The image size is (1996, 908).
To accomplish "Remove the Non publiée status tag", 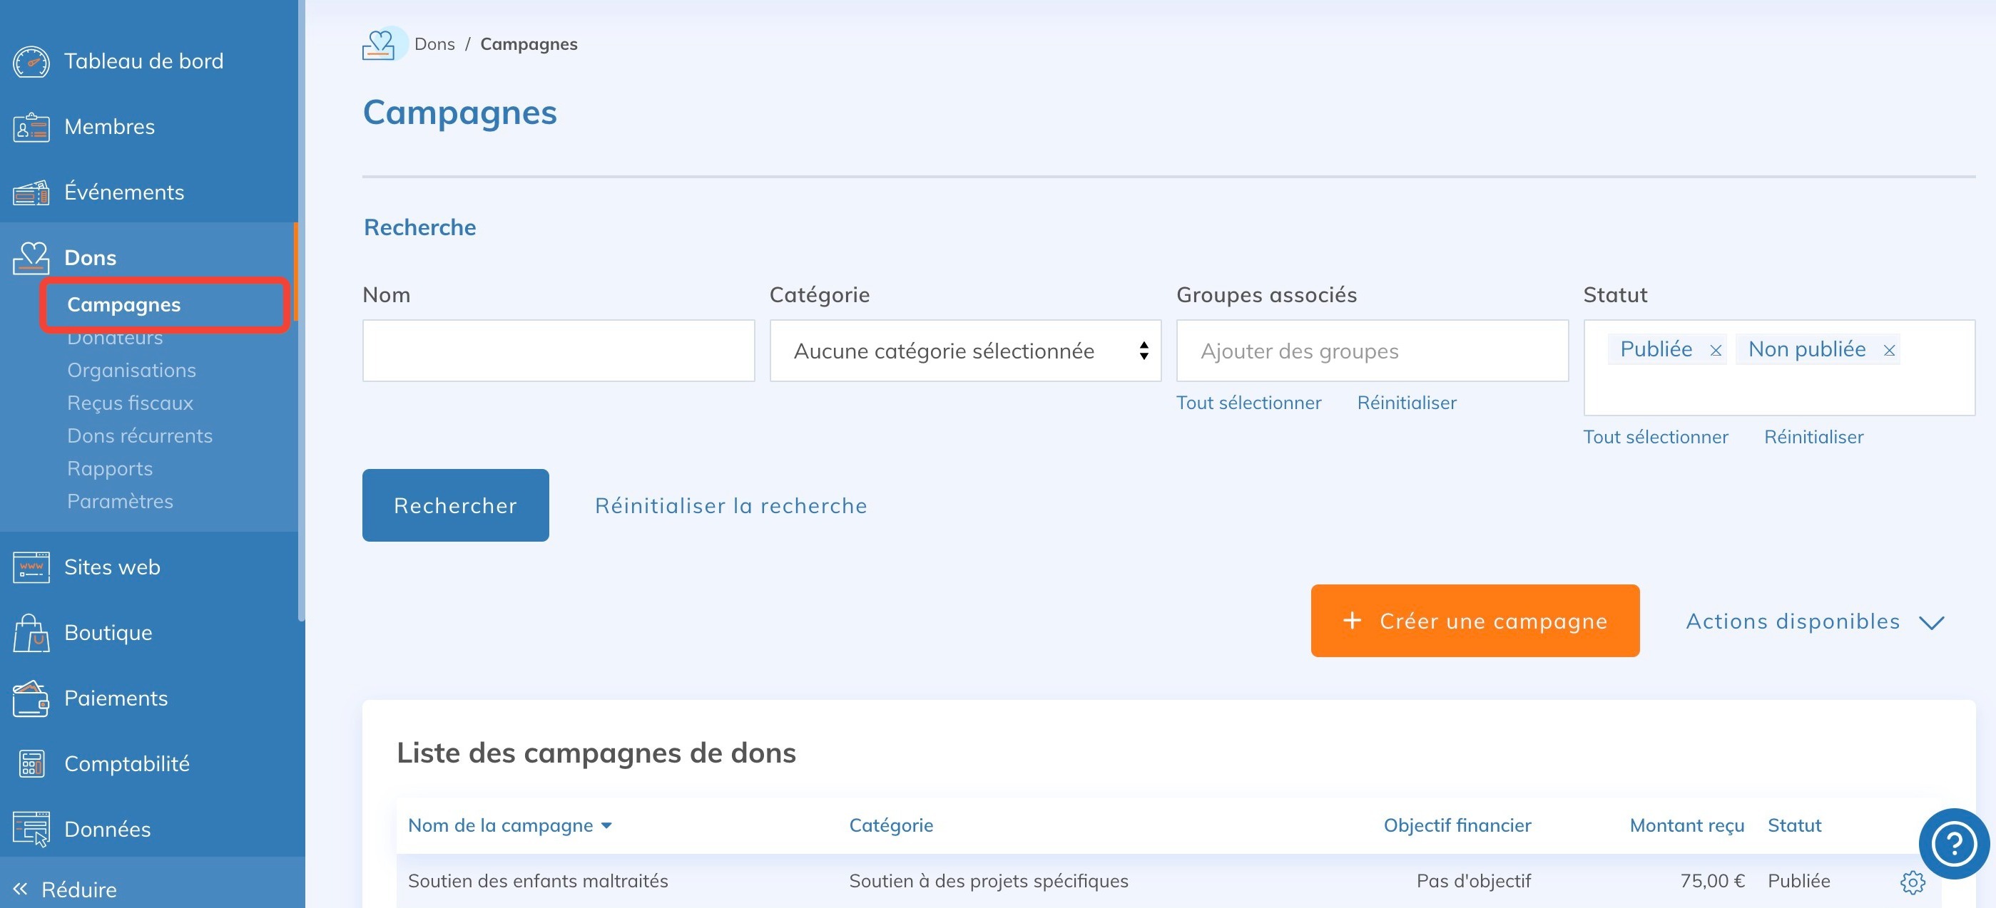I will pyautogui.click(x=1889, y=351).
